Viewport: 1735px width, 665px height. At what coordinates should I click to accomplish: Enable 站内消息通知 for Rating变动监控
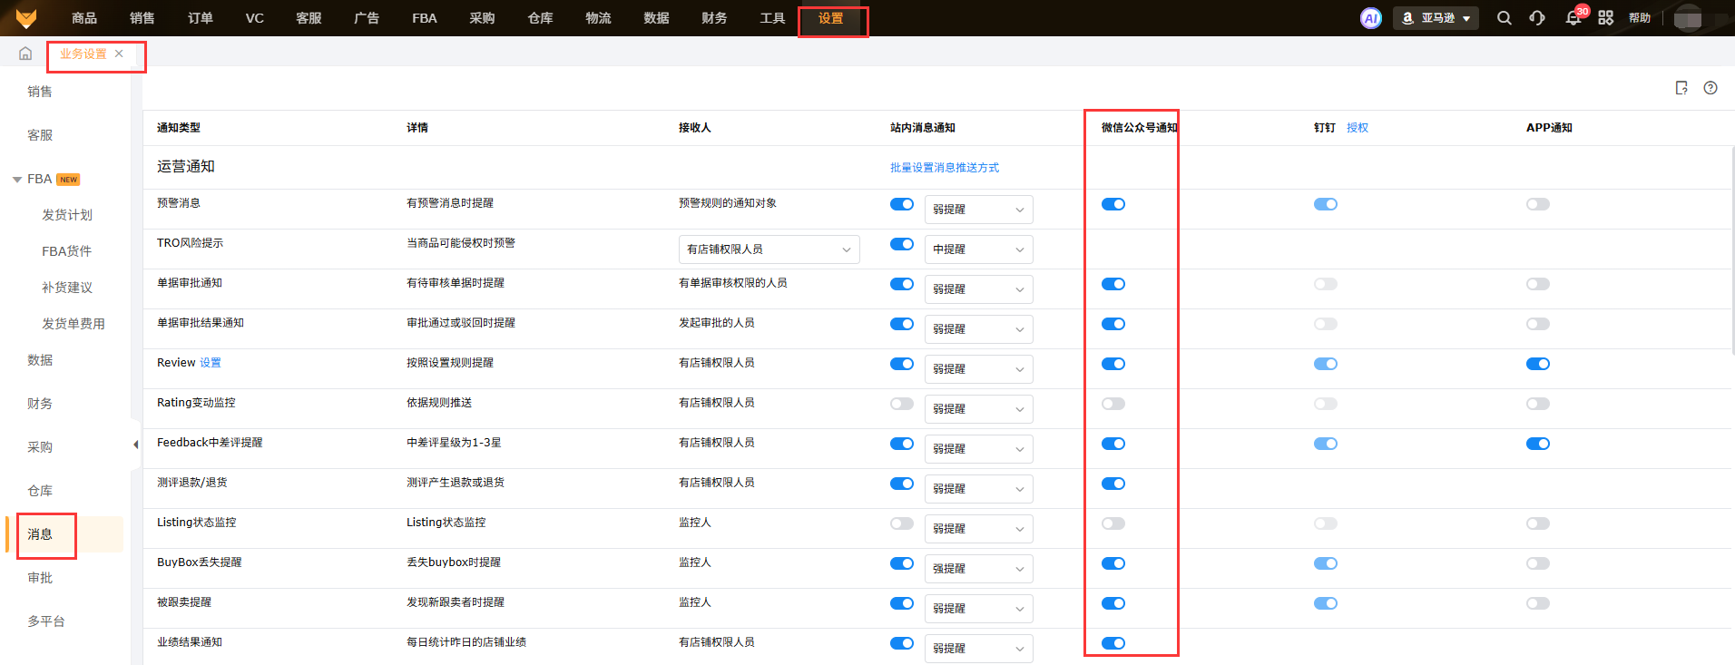[902, 404]
